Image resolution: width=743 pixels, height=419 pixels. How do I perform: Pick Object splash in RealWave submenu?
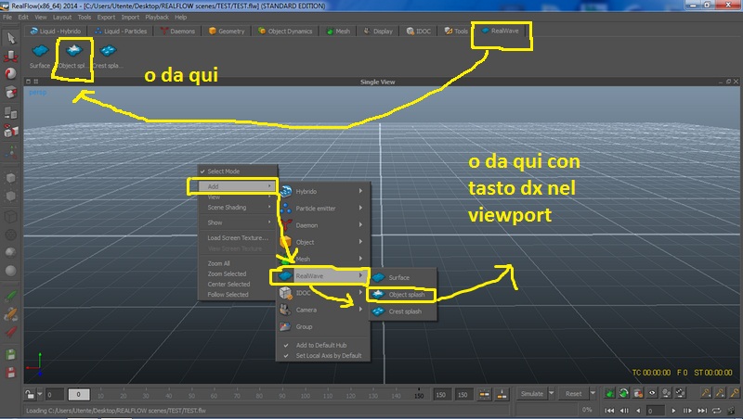403,295
